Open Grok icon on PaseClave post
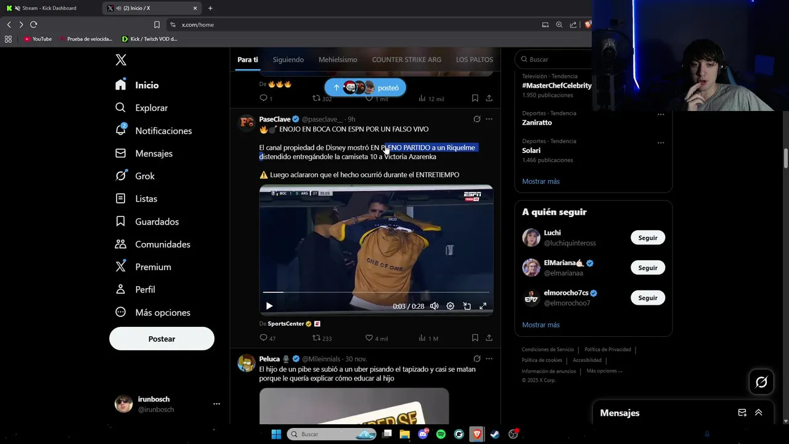The image size is (789, 444). click(476, 119)
